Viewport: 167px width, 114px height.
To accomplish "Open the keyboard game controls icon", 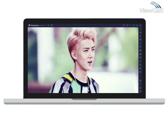I will (x=140, y=43).
